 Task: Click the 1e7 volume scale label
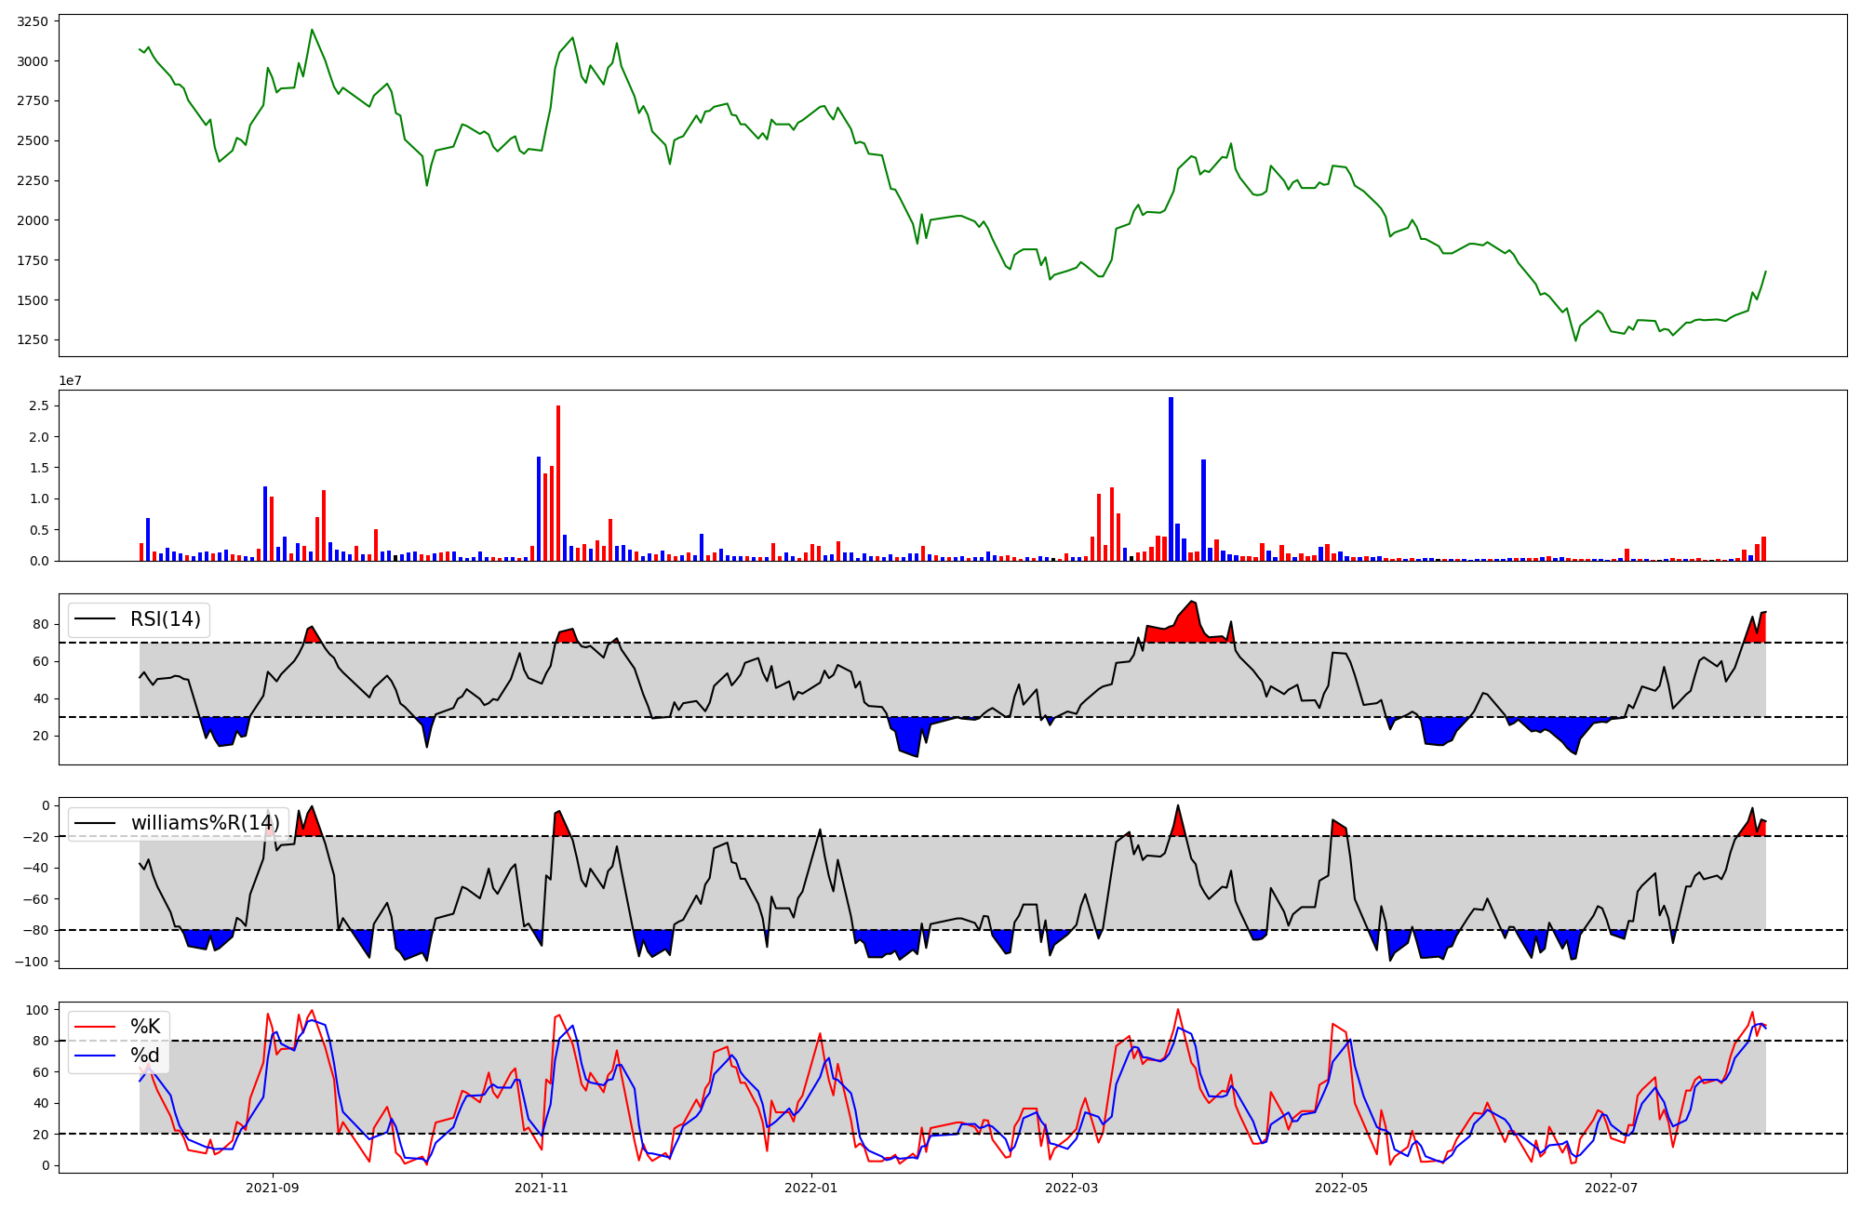coord(70,381)
